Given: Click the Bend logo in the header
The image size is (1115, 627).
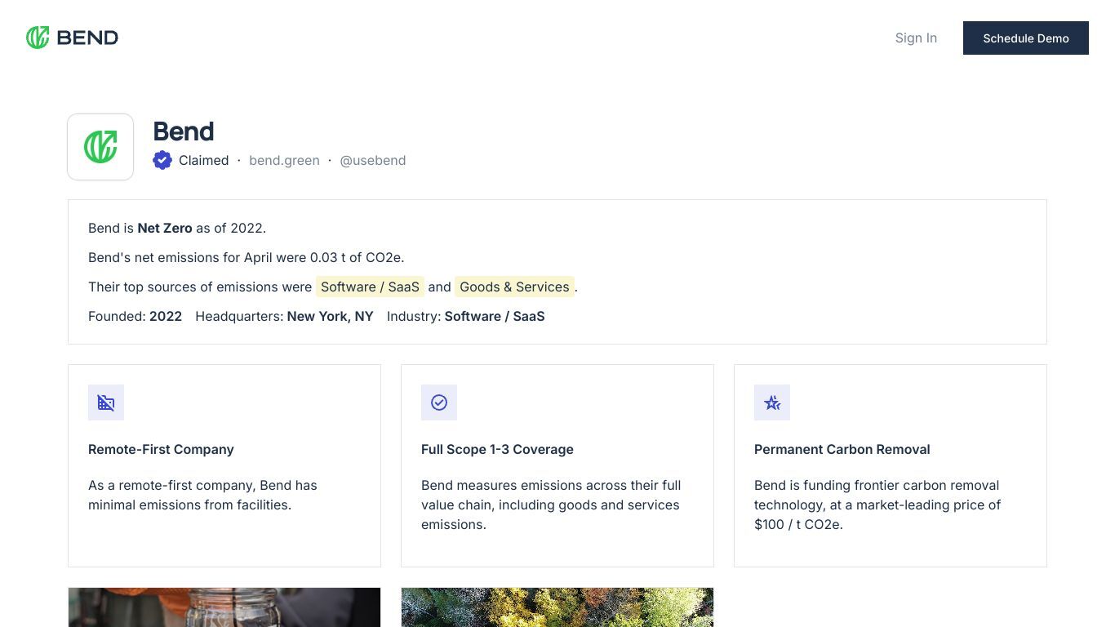Looking at the screenshot, I should 72,38.
